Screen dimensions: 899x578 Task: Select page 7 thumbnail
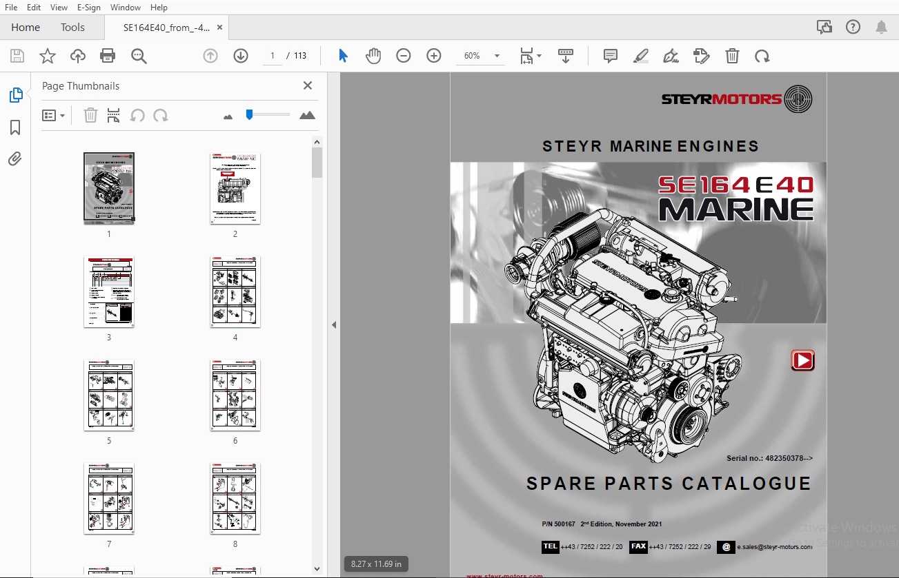point(109,498)
